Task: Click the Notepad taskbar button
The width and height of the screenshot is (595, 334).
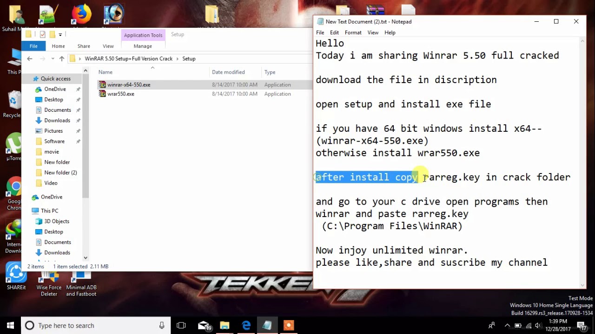Action: click(267, 325)
